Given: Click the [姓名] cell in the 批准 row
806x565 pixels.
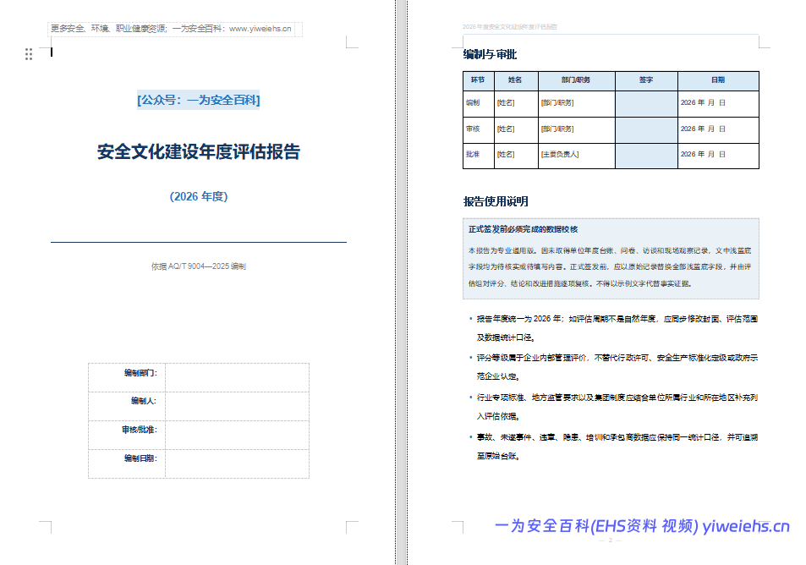Looking at the screenshot, I should (516, 156).
